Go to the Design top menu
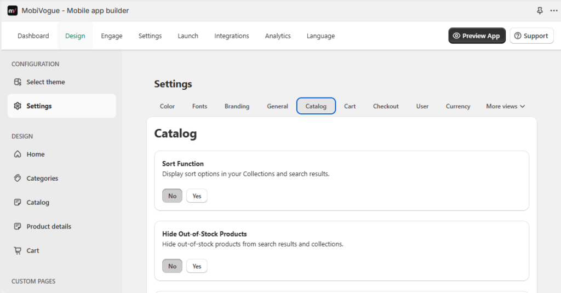 click(75, 36)
